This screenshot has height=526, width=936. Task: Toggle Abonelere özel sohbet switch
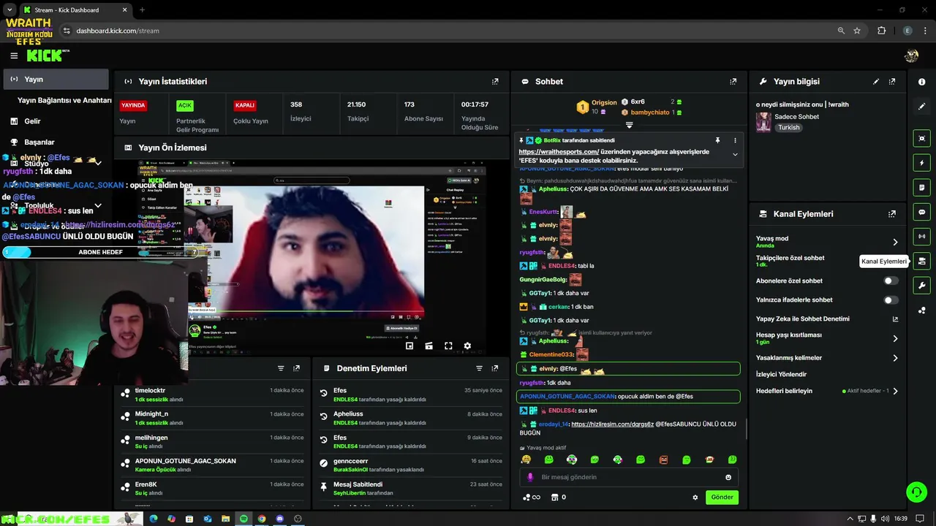[891, 281]
